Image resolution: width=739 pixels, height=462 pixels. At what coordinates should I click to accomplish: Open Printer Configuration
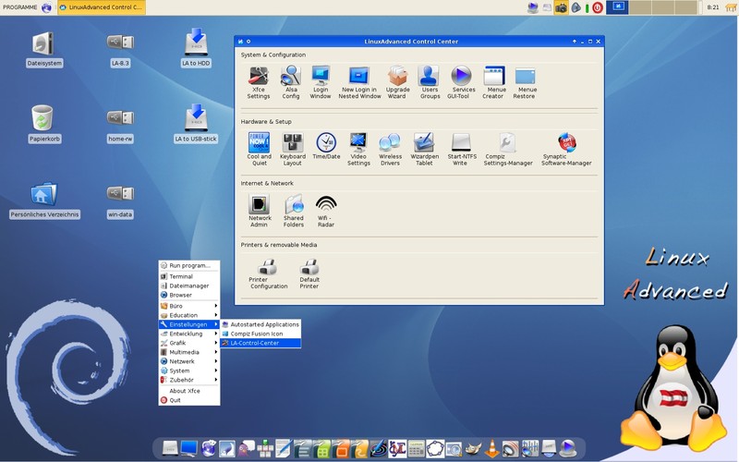(x=268, y=274)
